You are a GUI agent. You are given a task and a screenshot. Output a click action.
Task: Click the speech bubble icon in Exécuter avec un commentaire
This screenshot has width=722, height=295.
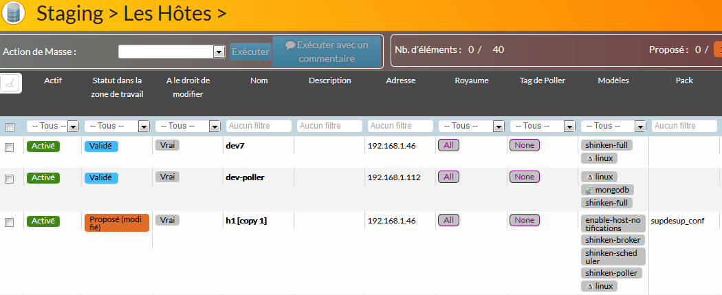tap(290, 45)
